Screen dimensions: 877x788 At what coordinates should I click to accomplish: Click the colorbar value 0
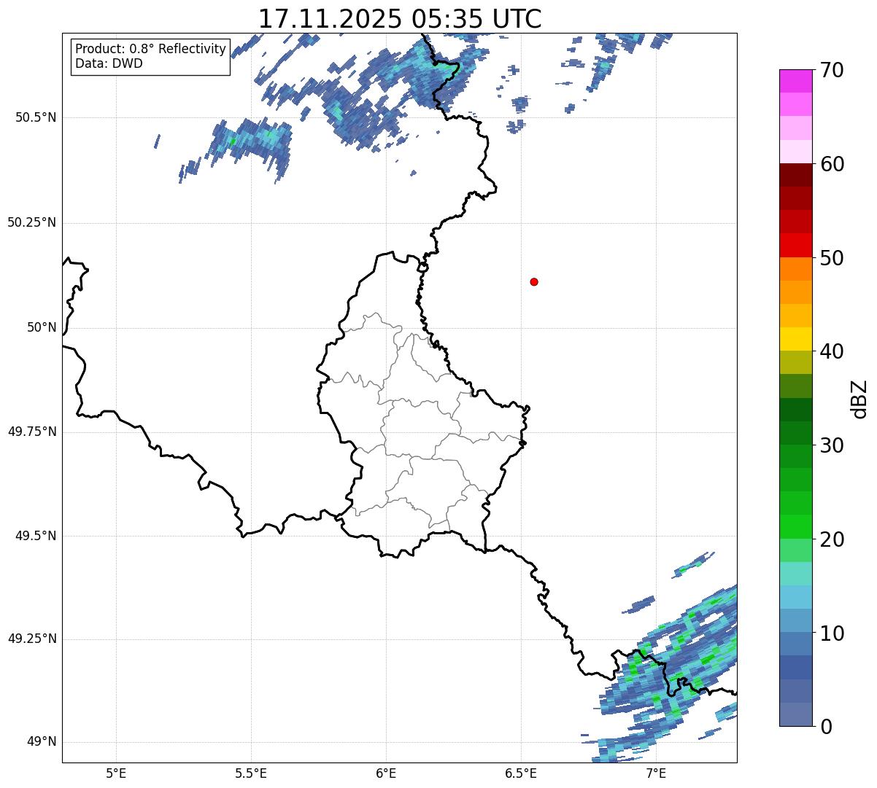pyautogui.click(x=826, y=727)
